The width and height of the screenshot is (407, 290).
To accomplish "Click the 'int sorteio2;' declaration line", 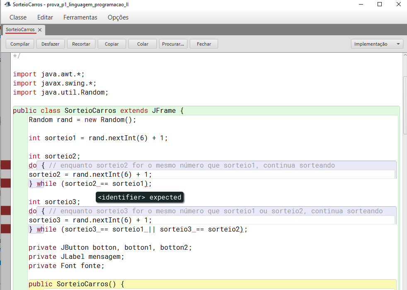I will (55, 156).
